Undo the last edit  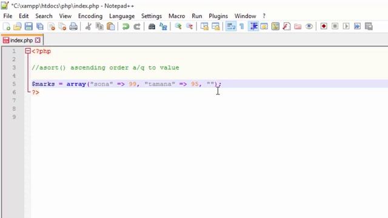pos(125,26)
